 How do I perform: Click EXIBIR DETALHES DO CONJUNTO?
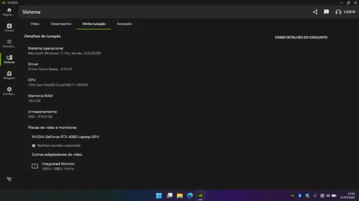click(302, 37)
